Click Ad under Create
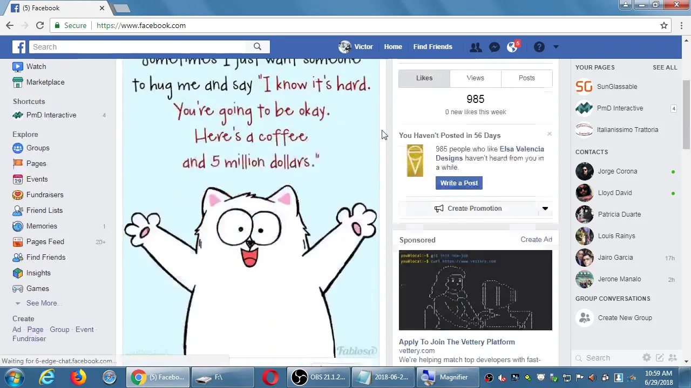Image resolution: width=691 pixels, height=388 pixels. click(x=17, y=329)
